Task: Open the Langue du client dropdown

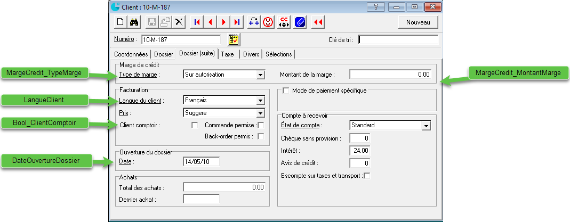Action: click(x=260, y=100)
